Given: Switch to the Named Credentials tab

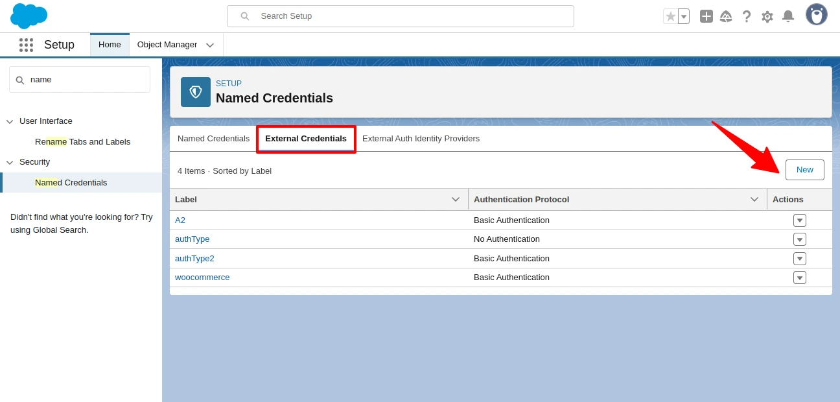Looking at the screenshot, I should coord(213,138).
